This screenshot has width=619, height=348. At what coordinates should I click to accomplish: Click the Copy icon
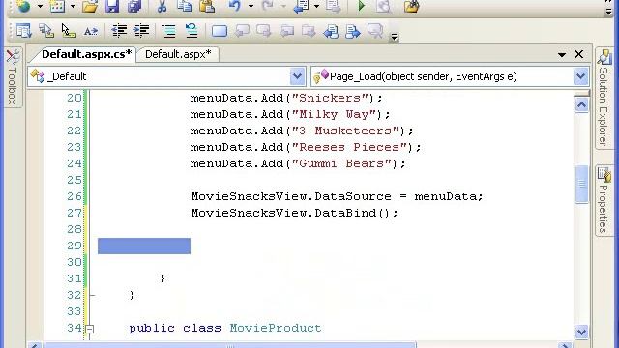coord(184,7)
